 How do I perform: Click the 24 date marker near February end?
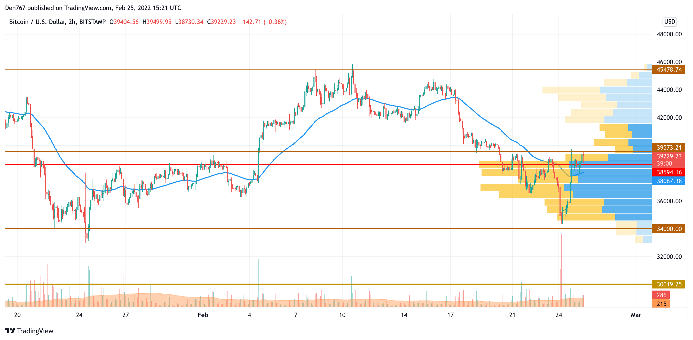click(558, 315)
